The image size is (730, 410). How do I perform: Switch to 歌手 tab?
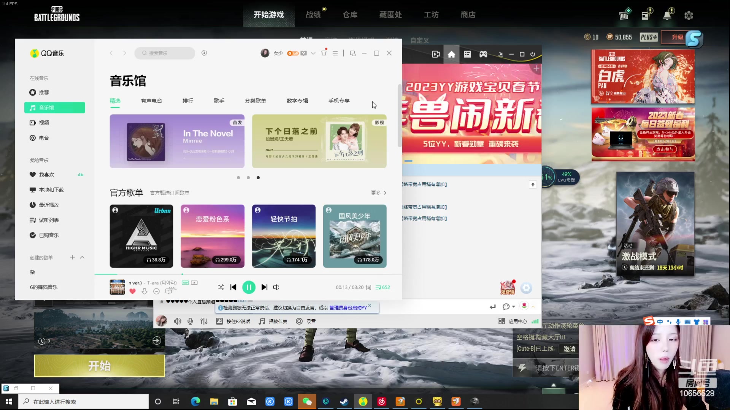[x=219, y=101]
